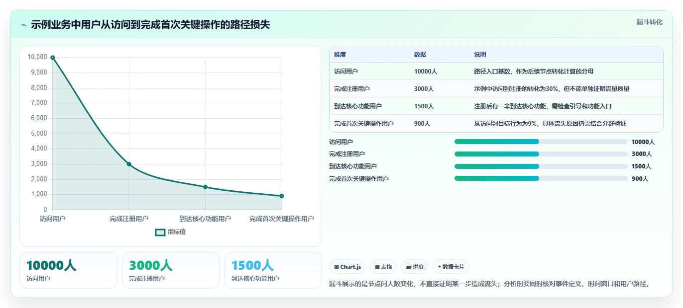The image size is (683, 308).
Task: Click the 1500人 value in the table
Action: pos(424,106)
